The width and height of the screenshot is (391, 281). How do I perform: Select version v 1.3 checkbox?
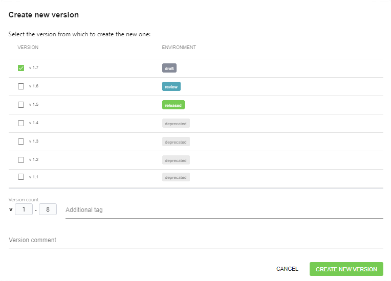coord(21,142)
